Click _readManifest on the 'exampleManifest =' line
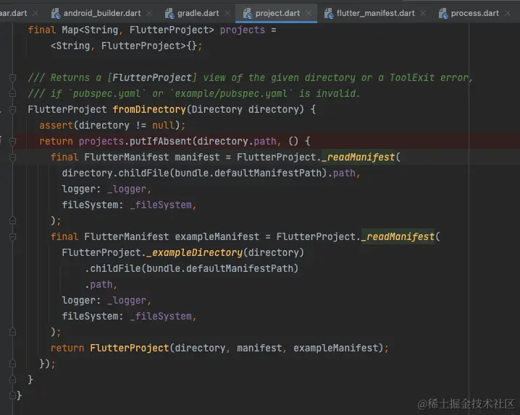 pyautogui.click(x=398, y=236)
